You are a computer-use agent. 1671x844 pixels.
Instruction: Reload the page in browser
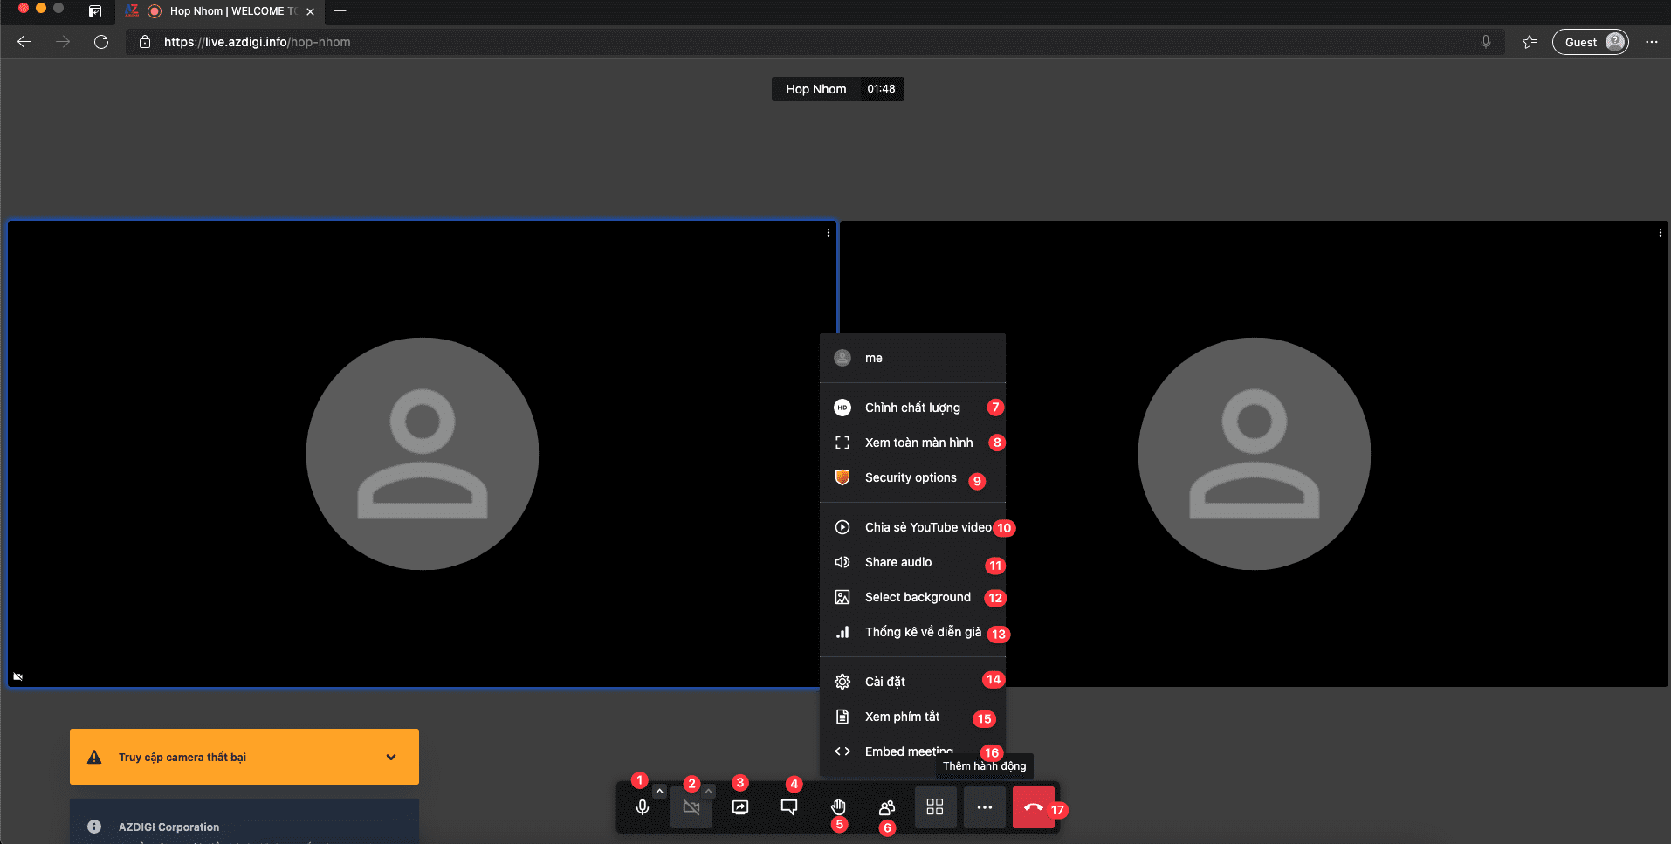tap(101, 42)
